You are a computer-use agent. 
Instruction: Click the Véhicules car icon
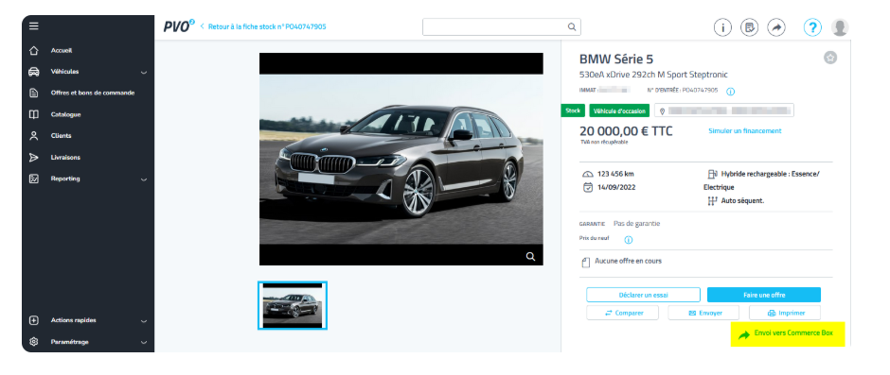[33, 72]
